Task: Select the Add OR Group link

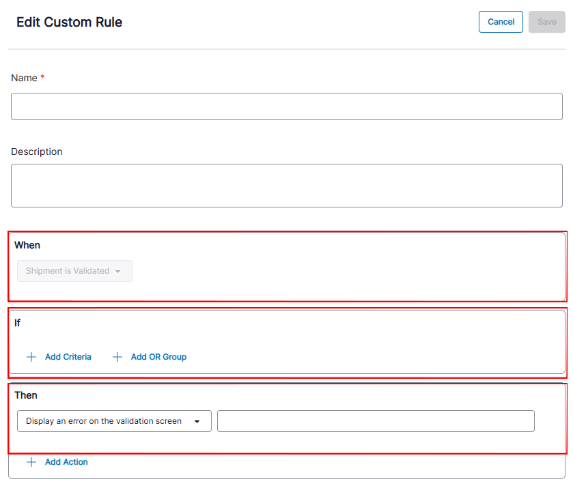Action: pos(158,357)
